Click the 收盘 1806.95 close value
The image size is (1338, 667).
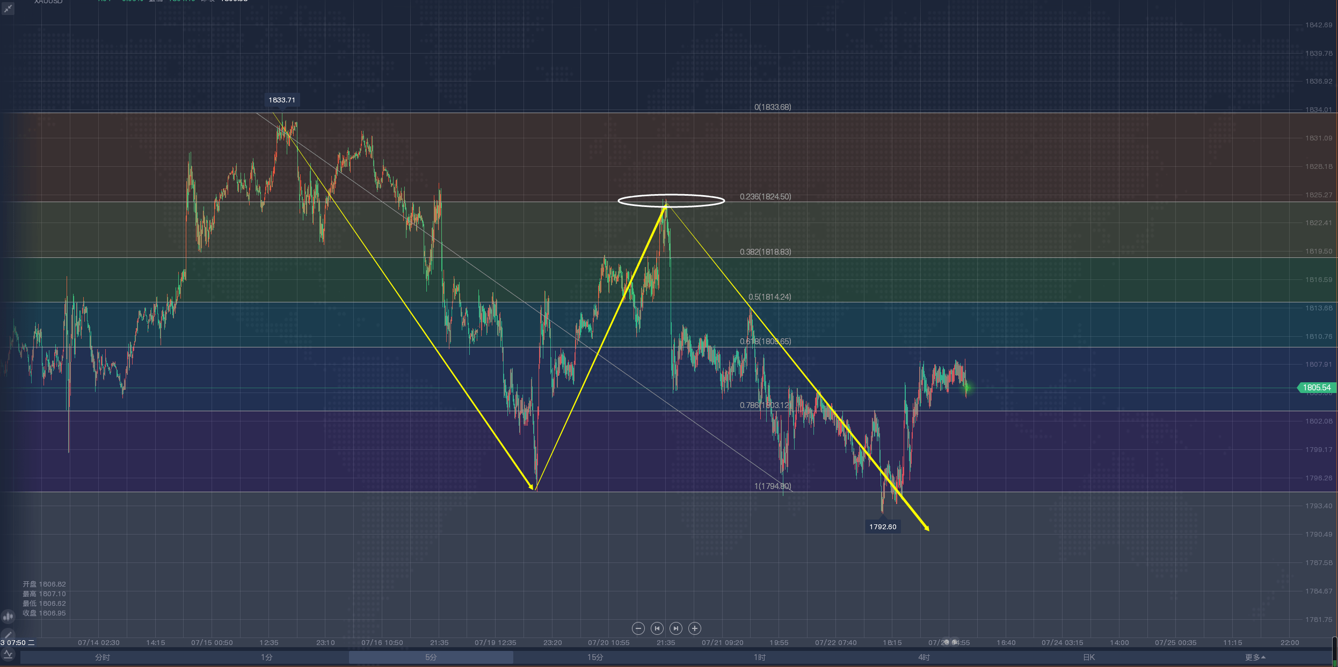tap(44, 613)
